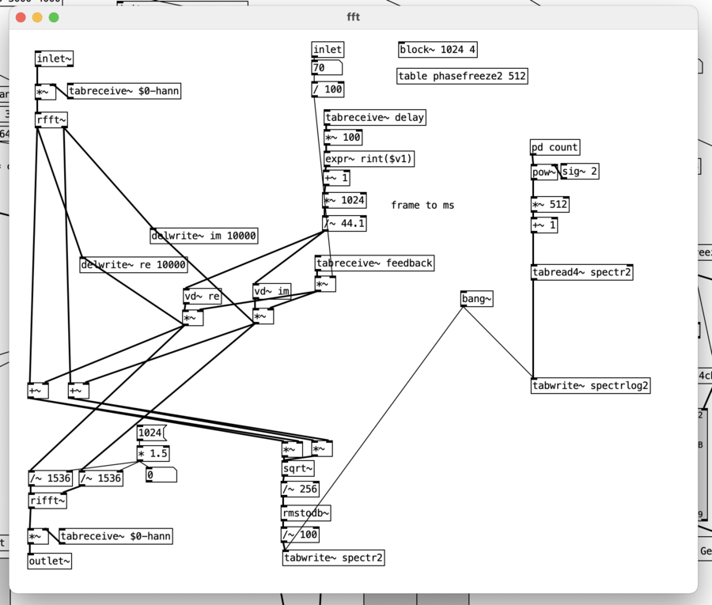Image resolution: width=712 pixels, height=605 pixels.
Task: Click the *~ object directly below vd~ re
Action: pos(192,319)
